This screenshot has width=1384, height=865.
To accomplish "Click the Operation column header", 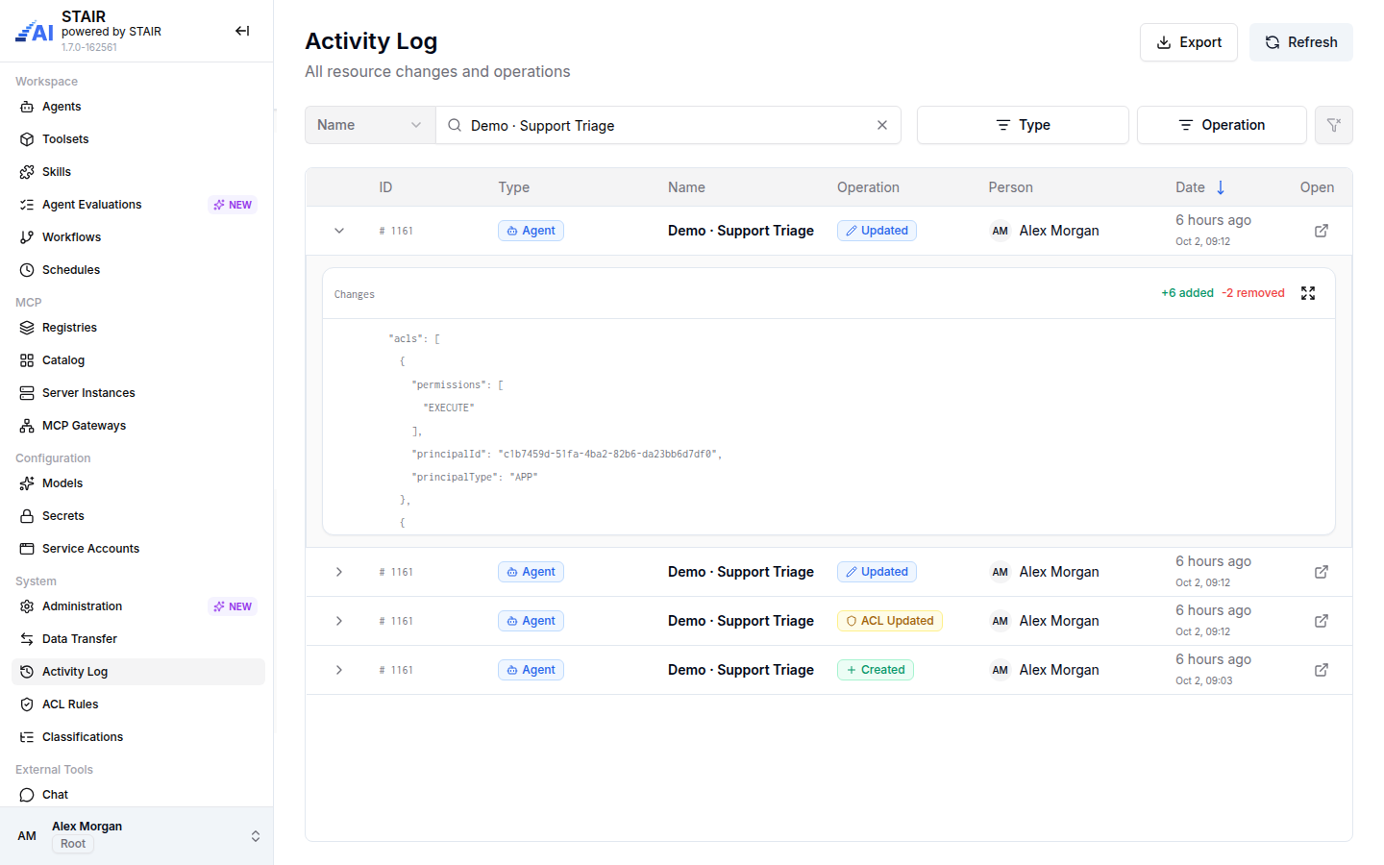I will 868,187.
